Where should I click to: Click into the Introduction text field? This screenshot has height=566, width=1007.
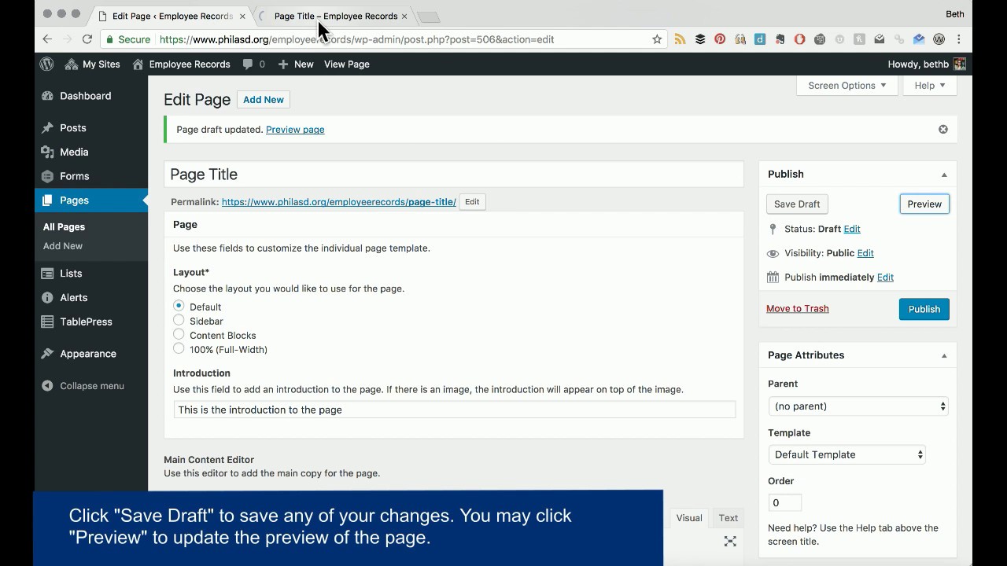pyautogui.click(x=455, y=410)
